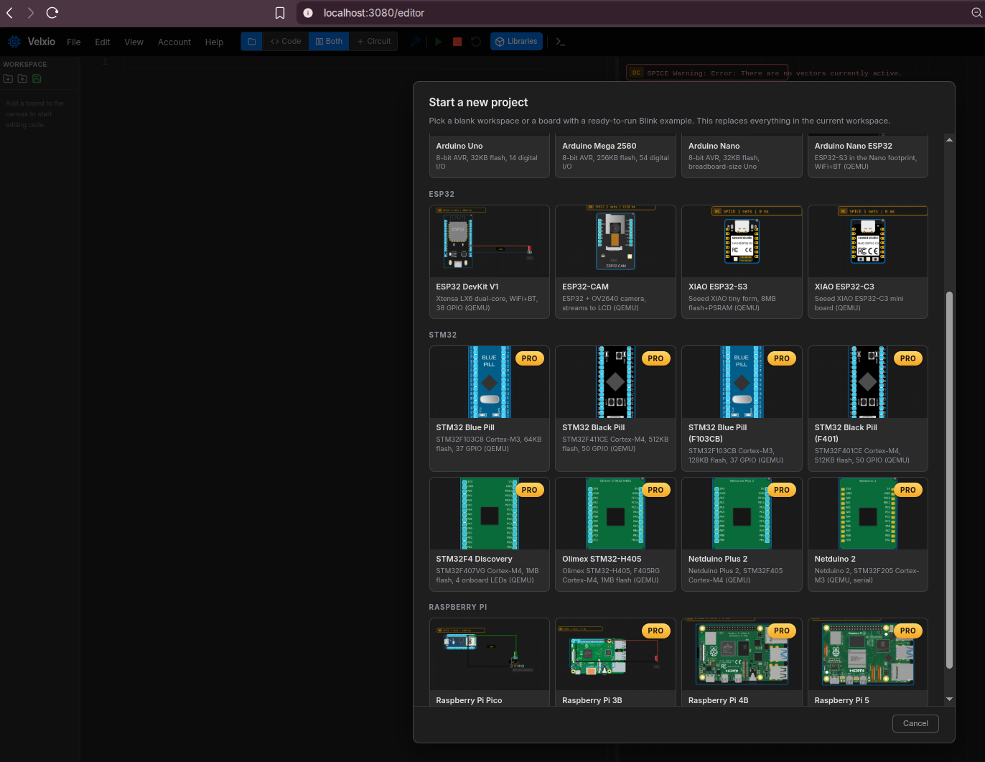Choose the Raspberry Pi 4B thumbnail
Screen dimensions: 985x762
click(x=742, y=654)
